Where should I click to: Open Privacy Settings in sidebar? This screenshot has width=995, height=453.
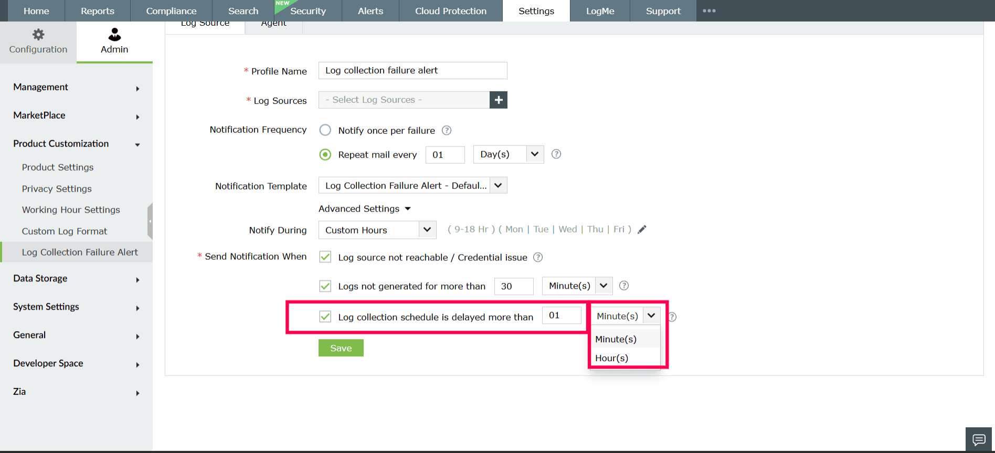57,188
